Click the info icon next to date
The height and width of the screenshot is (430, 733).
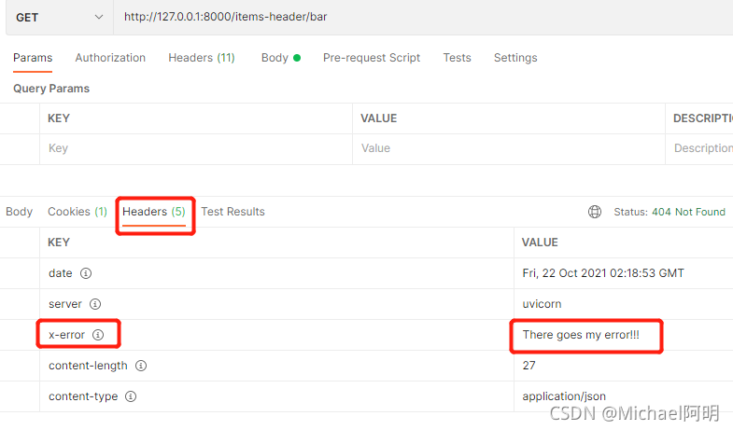[x=86, y=273]
